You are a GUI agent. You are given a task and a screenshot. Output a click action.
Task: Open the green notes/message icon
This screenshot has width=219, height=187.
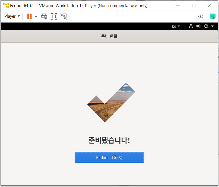(212, 17)
